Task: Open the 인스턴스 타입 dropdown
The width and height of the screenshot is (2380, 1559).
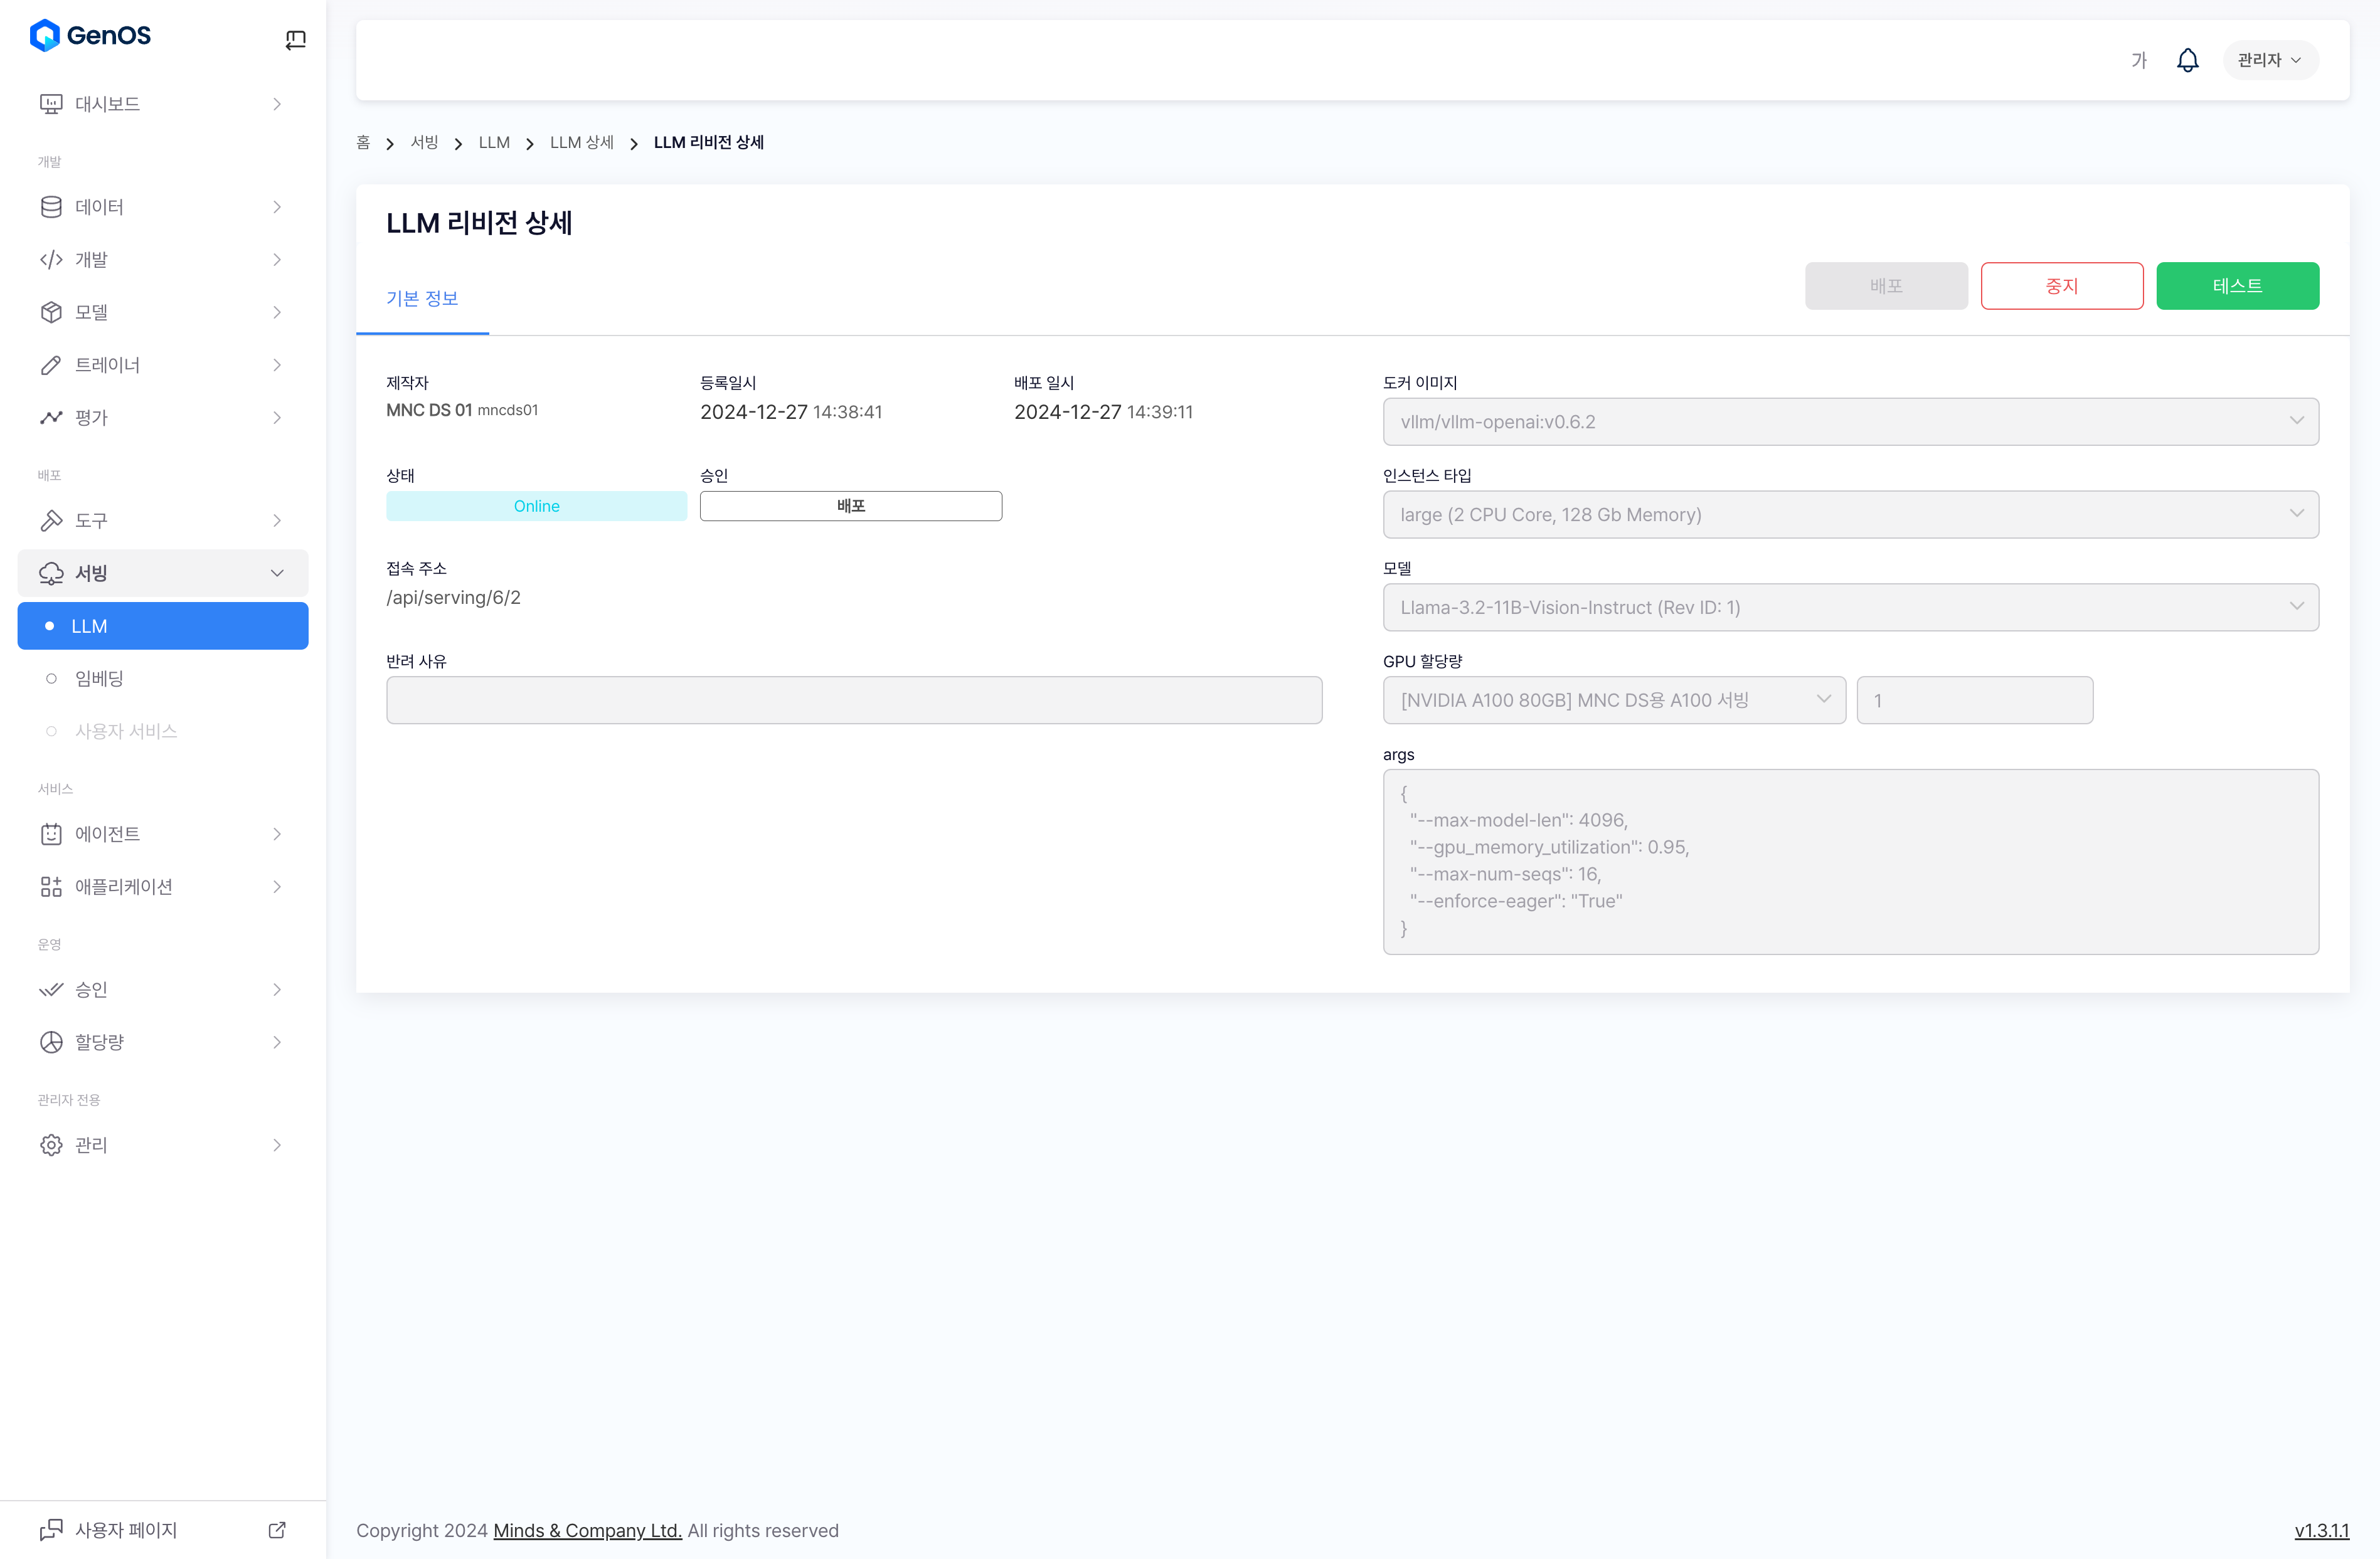Action: coord(1850,515)
